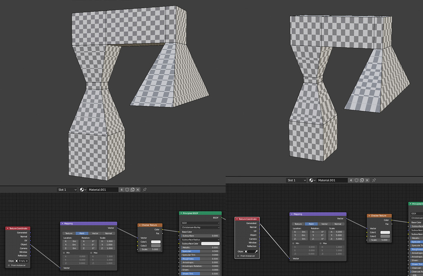
Task: Select Normal type tab in left Mapping node
Action: 109,233
